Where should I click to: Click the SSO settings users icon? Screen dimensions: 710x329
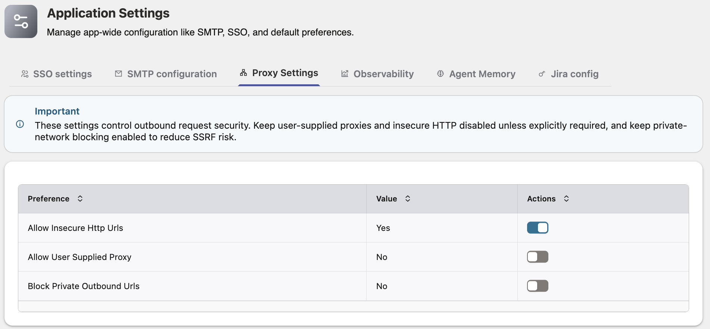[x=25, y=74]
